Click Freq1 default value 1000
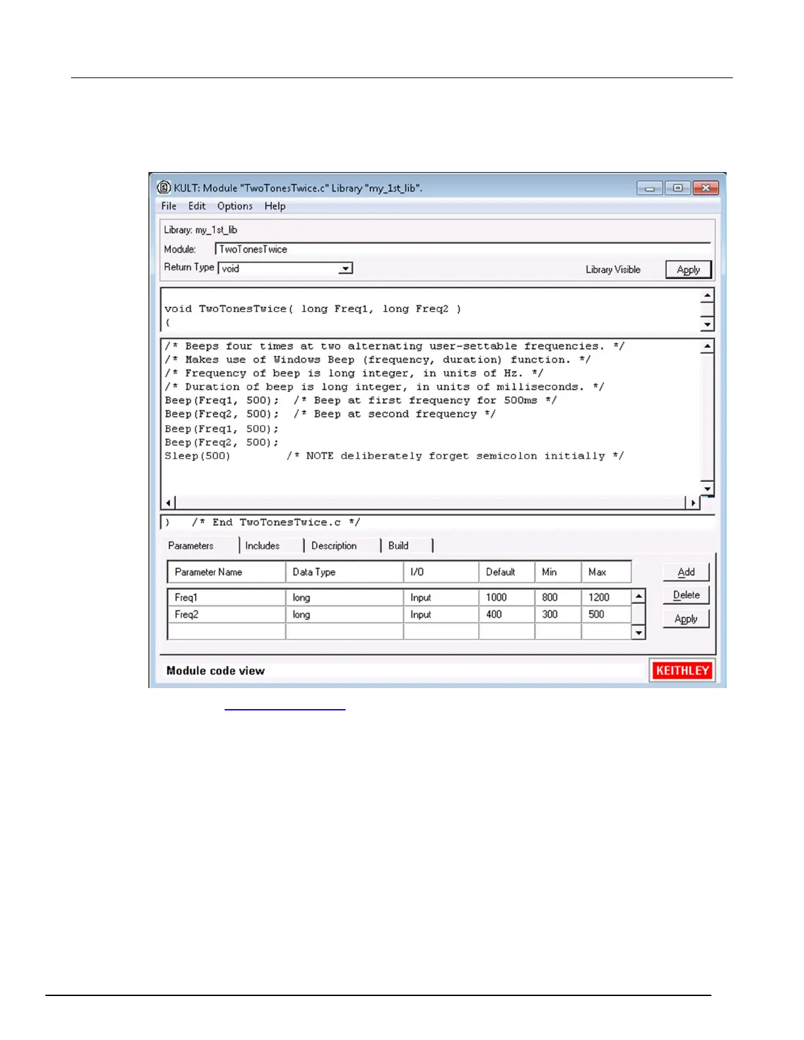Viewport: 804px width, 1040px height. pyautogui.click(x=506, y=597)
